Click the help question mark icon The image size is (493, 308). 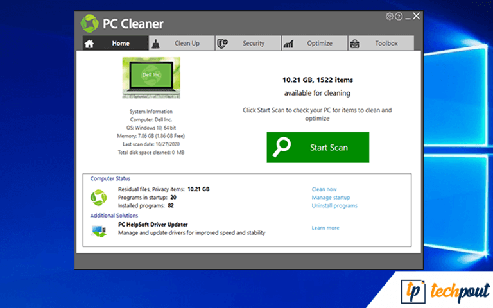(398, 16)
